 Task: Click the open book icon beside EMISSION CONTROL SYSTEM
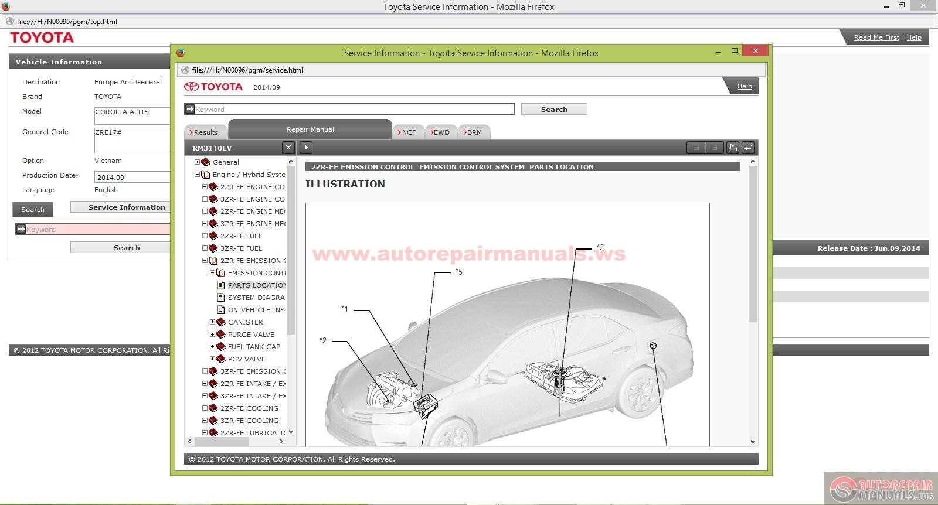pos(221,273)
